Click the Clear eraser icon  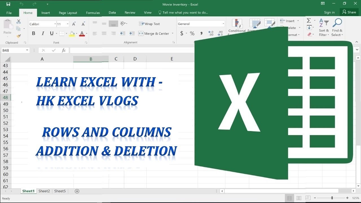click(310, 34)
